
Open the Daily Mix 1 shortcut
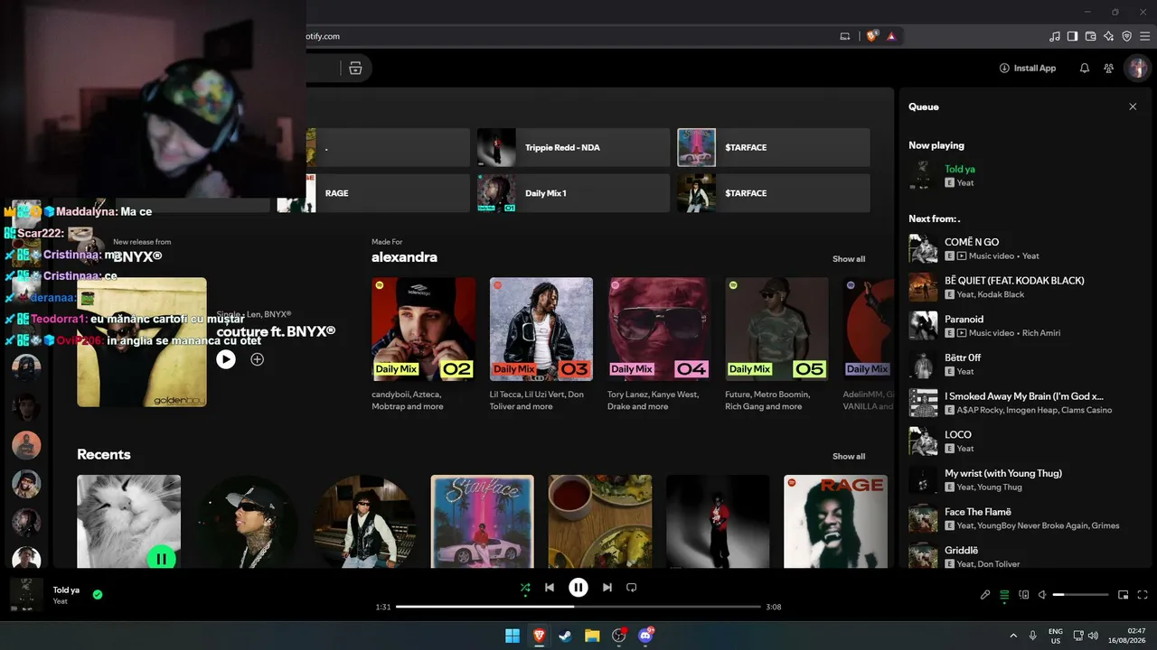pos(574,193)
